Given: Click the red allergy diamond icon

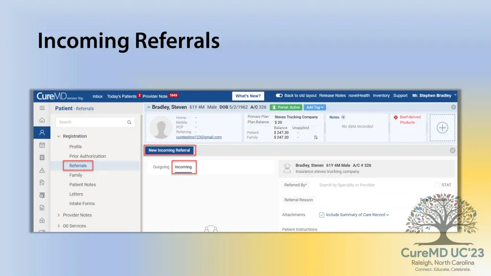Looking at the screenshot, I should click(396, 117).
